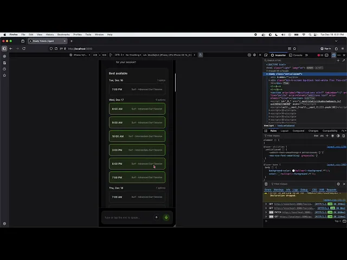Open the Changes sidebar tab
The height and width of the screenshot is (260, 347).
[x=313, y=131]
